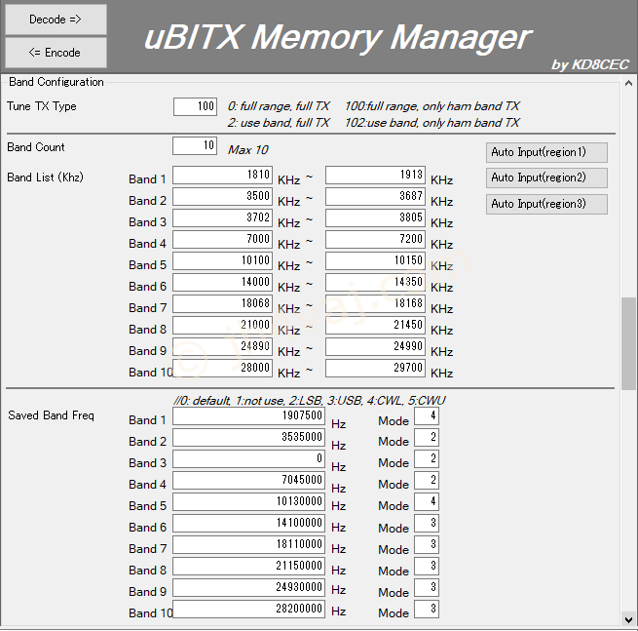Select Band 8 end frequency 21450 field
The image size is (638, 631).
click(x=376, y=325)
